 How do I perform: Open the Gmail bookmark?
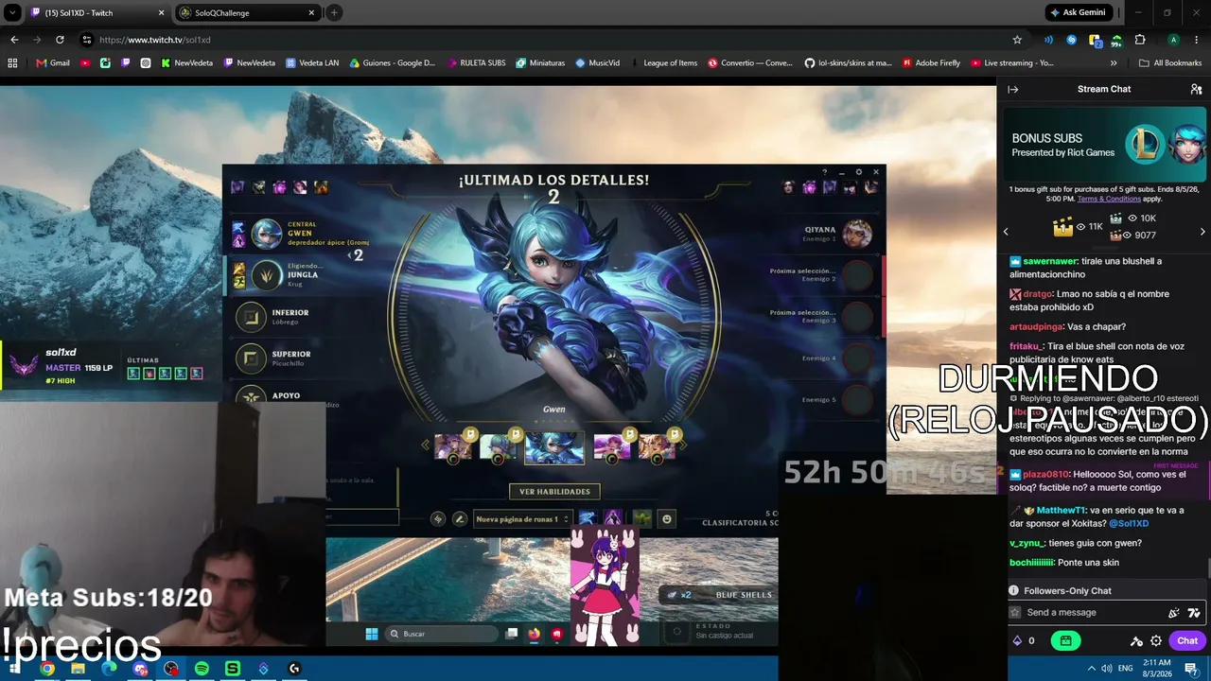click(x=53, y=63)
